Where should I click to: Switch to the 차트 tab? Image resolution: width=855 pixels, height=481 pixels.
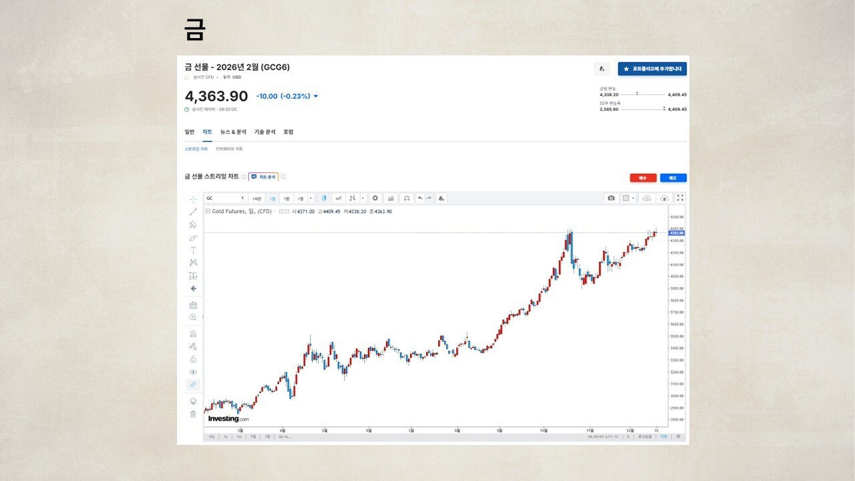click(x=208, y=132)
